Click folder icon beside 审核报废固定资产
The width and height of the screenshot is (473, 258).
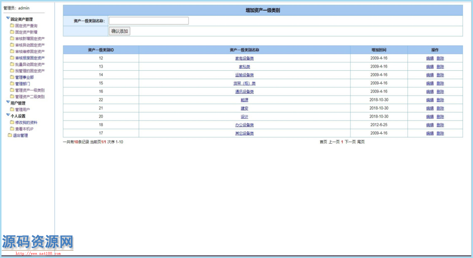(x=12, y=58)
